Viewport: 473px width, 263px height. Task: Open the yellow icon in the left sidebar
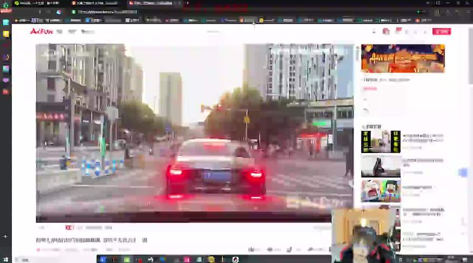pos(6,34)
